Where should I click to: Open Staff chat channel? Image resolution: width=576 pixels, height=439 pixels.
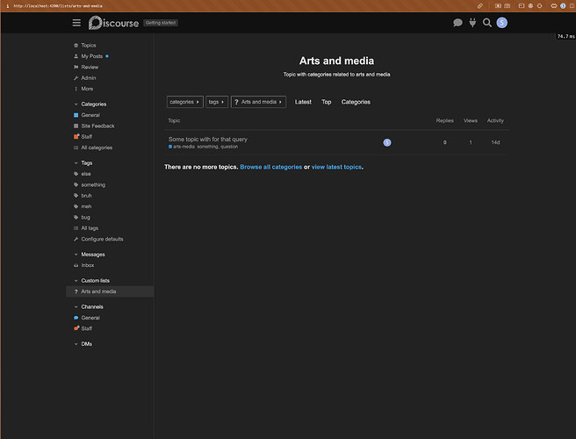pyautogui.click(x=86, y=328)
